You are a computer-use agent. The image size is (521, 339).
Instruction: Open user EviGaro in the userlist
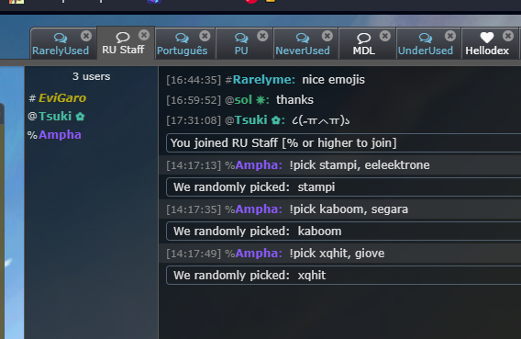point(62,98)
